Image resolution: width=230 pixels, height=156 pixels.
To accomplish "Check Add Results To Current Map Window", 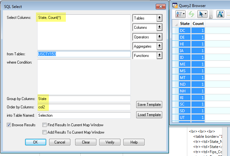I will click(45, 132).
